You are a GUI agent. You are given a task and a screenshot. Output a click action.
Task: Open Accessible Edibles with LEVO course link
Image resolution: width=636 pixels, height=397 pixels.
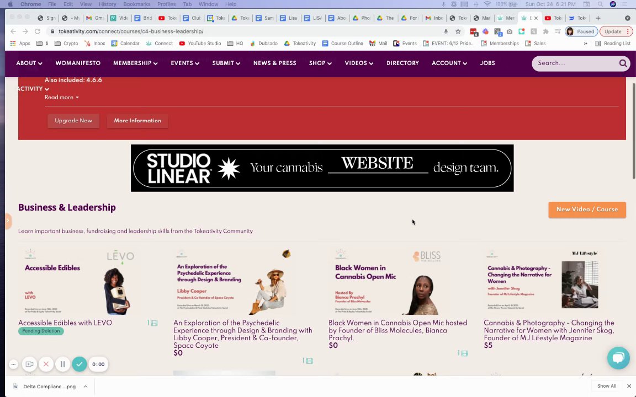[x=65, y=323]
